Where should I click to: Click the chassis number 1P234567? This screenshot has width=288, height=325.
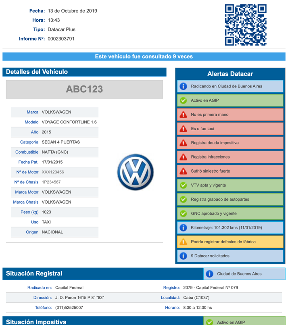coord(51,182)
